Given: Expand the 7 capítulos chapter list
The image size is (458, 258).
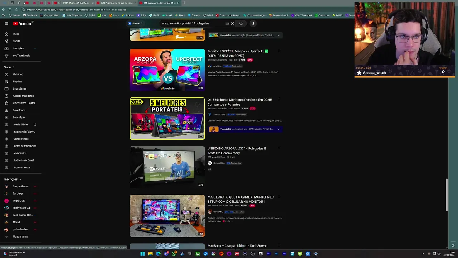Looking at the screenshot, I should click(278, 129).
